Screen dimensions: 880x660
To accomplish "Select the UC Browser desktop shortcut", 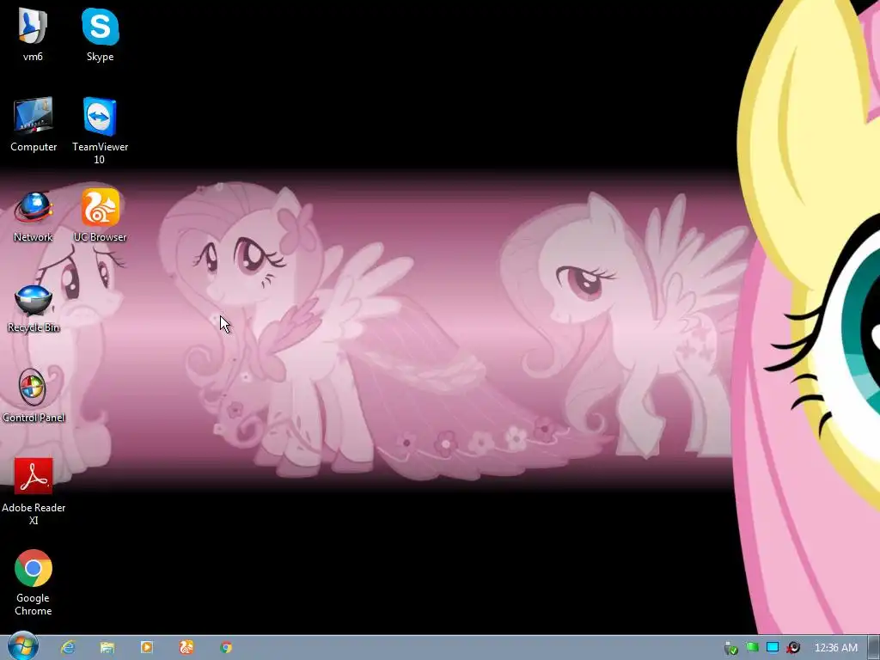I will [x=100, y=215].
